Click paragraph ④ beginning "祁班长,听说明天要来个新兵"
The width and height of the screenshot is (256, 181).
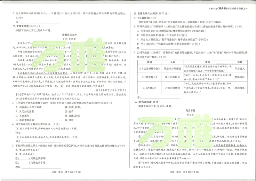pyautogui.click(x=190, y=165)
